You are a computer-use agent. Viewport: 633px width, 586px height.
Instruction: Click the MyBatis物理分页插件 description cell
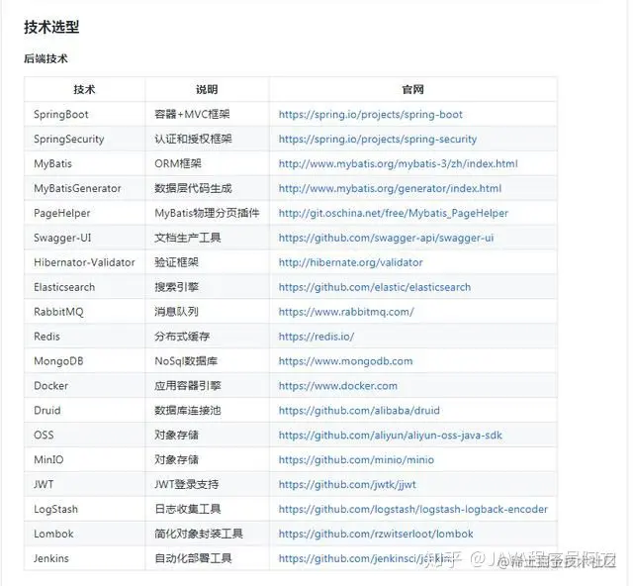207,213
